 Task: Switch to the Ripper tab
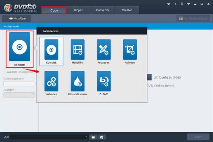coord(78,10)
